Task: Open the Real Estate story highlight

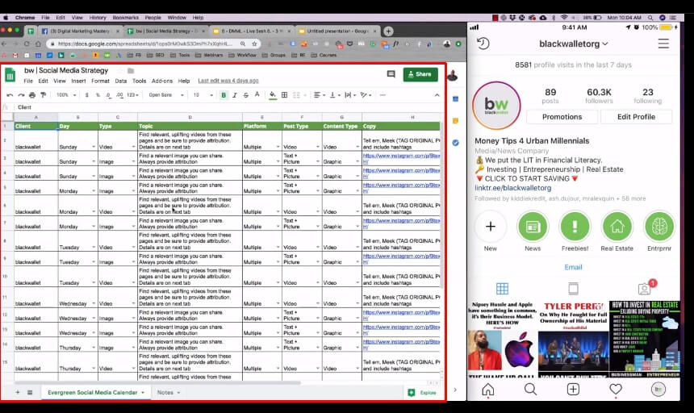Action: point(617,227)
